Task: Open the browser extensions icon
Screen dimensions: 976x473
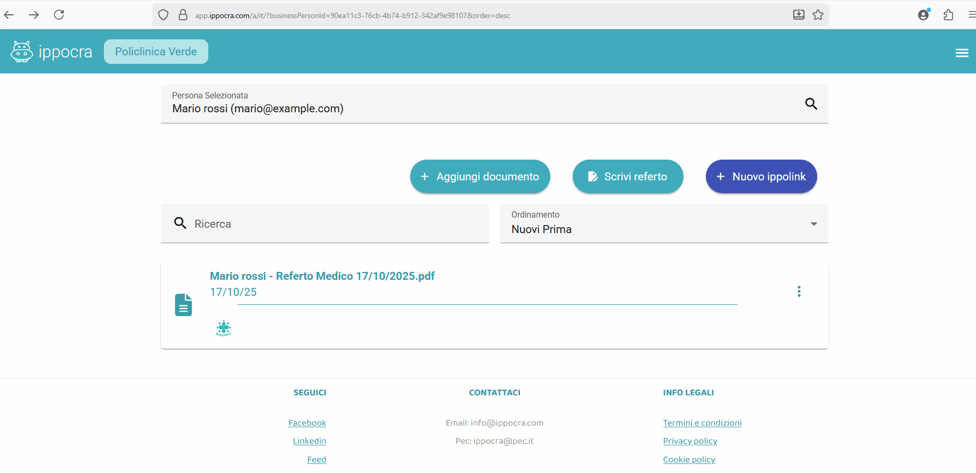Action: pos(948,15)
